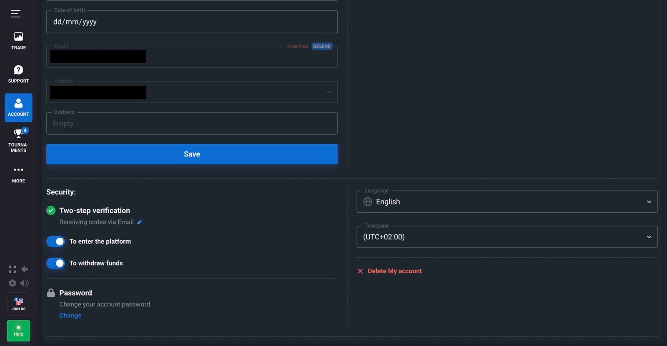The width and height of the screenshot is (667, 346).
Task: Mute sound with the speaker icon
Action: click(x=25, y=283)
